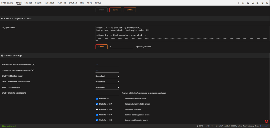Open the Settings menu
Image resolution: width=270 pixels, height=128 pixels.
point(49,3)
